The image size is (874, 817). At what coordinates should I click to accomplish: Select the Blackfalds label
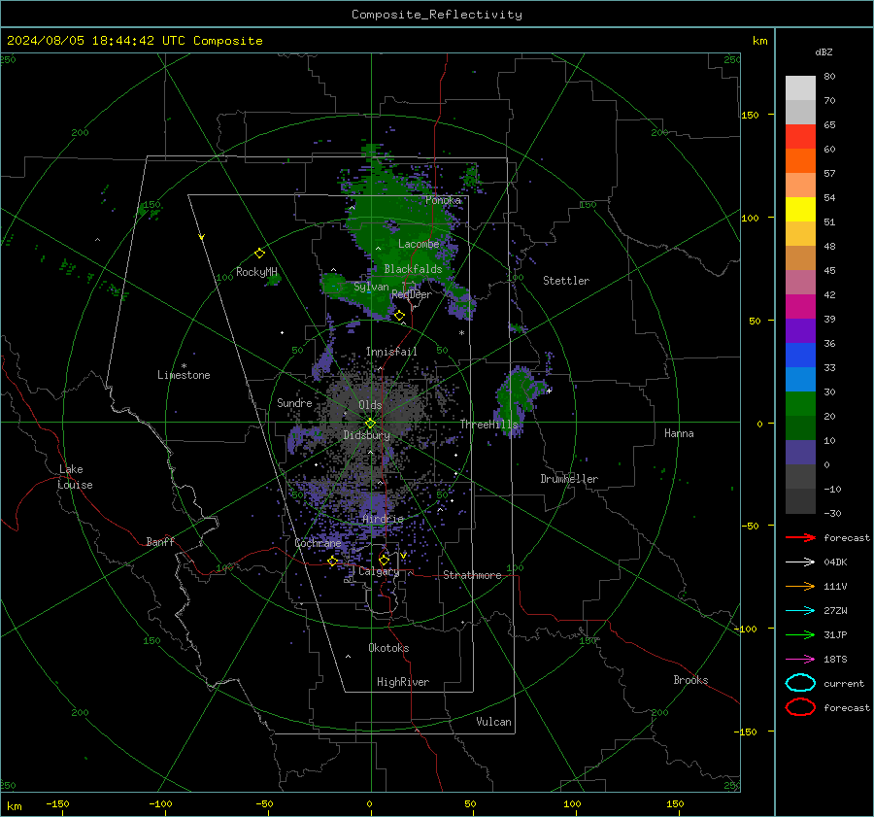coord(413,269)
